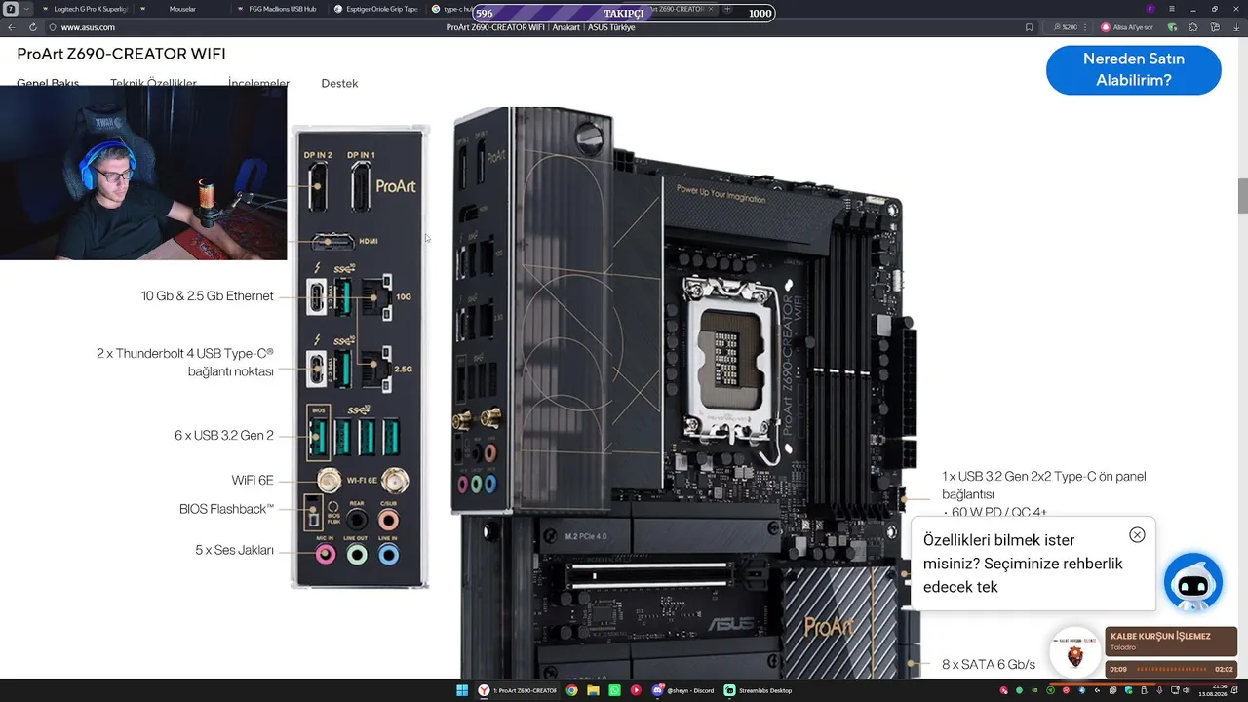This screenshot has height=702, width=1248.
Task: Reload the page with the refresh icon
Action: click(x=33, y=27)
